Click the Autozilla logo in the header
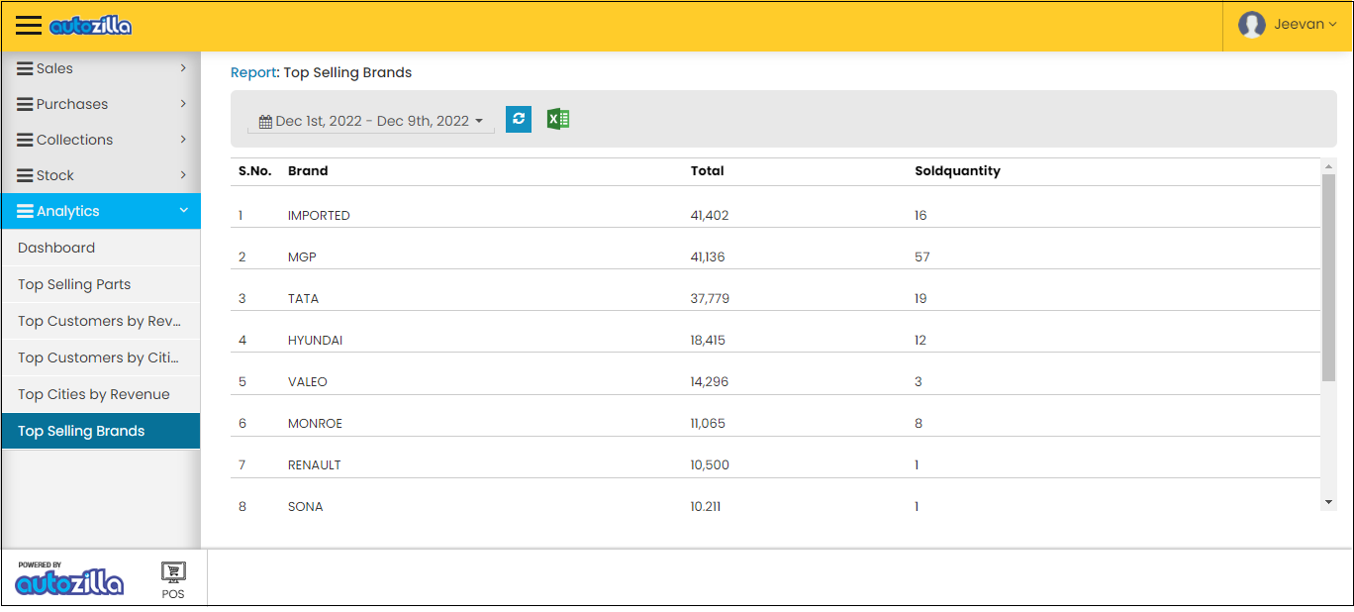 (x=91, y=27)
